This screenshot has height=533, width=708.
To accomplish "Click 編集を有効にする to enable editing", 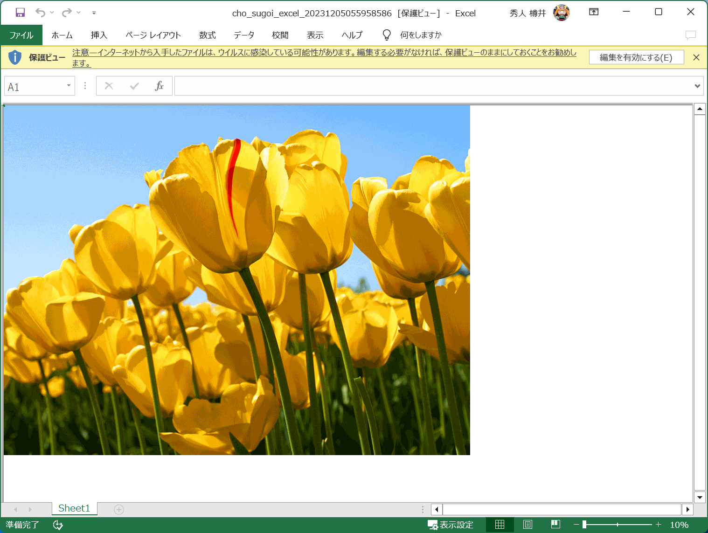I will pyautogui.click(x=636, y=57).
